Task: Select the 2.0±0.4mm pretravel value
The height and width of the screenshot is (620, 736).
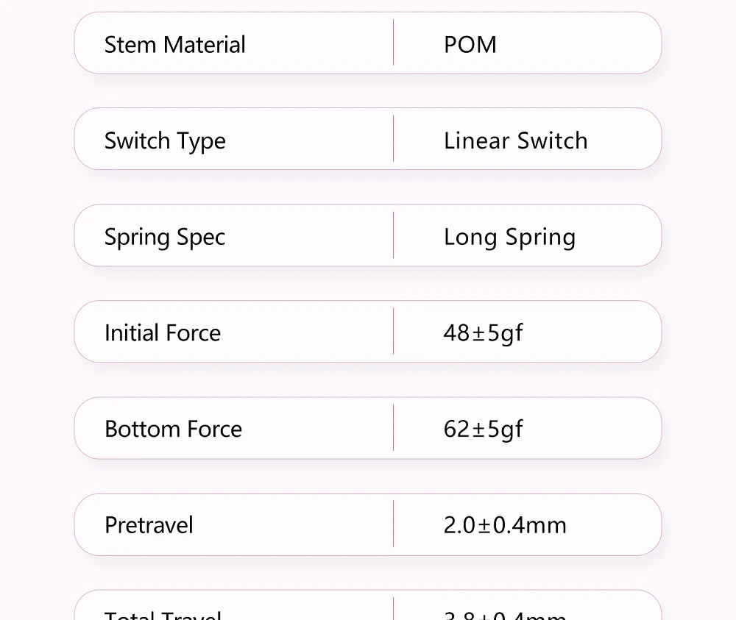Action: click(505, 525)
